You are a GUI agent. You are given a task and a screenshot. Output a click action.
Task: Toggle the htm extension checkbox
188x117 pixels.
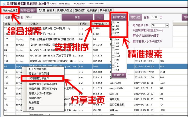113,40
